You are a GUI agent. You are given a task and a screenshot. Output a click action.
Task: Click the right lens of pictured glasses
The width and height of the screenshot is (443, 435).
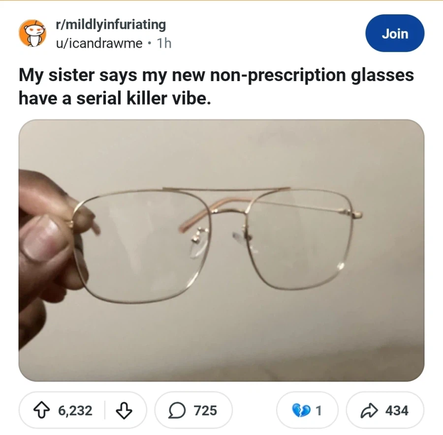pos(299,240)
